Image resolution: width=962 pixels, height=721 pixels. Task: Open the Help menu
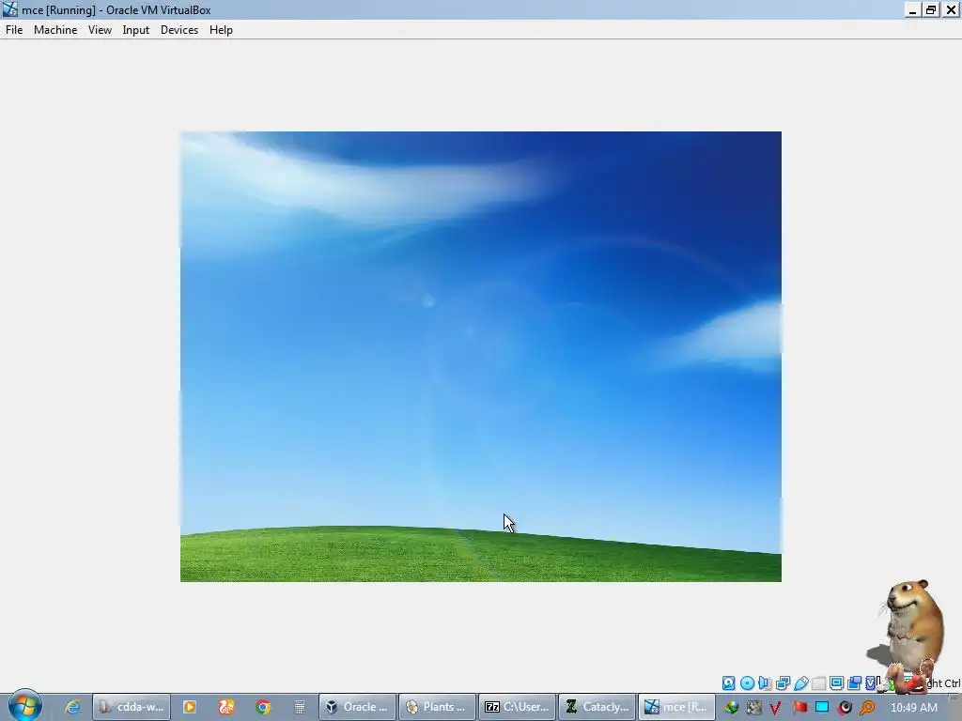pos(221,30)
